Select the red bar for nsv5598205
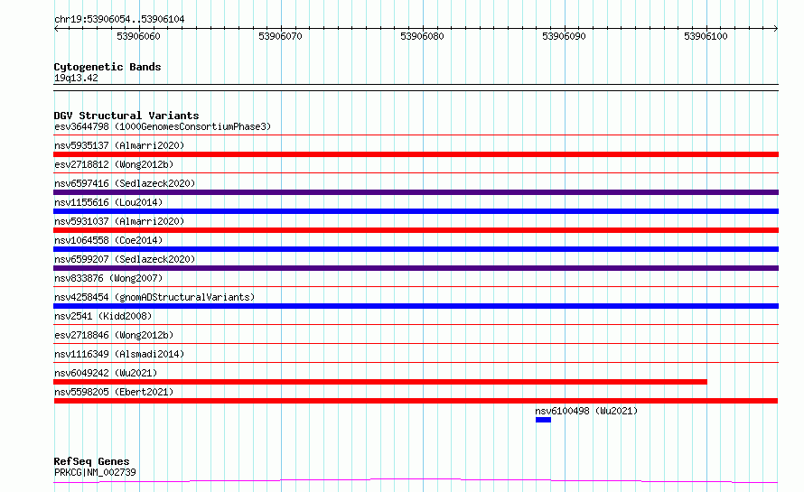This screenshot has height=492, width=804. (x=416, y=401)
